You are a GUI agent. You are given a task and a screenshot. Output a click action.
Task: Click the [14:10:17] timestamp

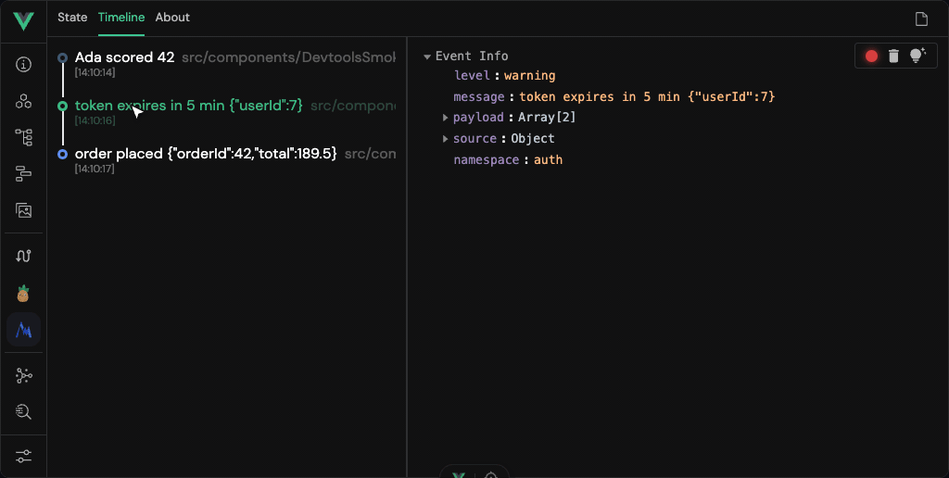coord(95,169)
